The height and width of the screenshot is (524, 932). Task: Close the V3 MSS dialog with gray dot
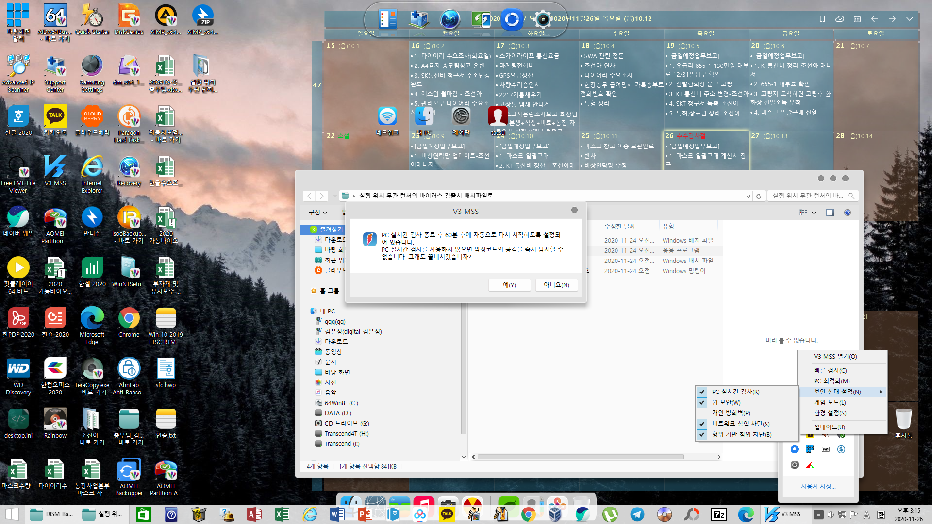574,210
